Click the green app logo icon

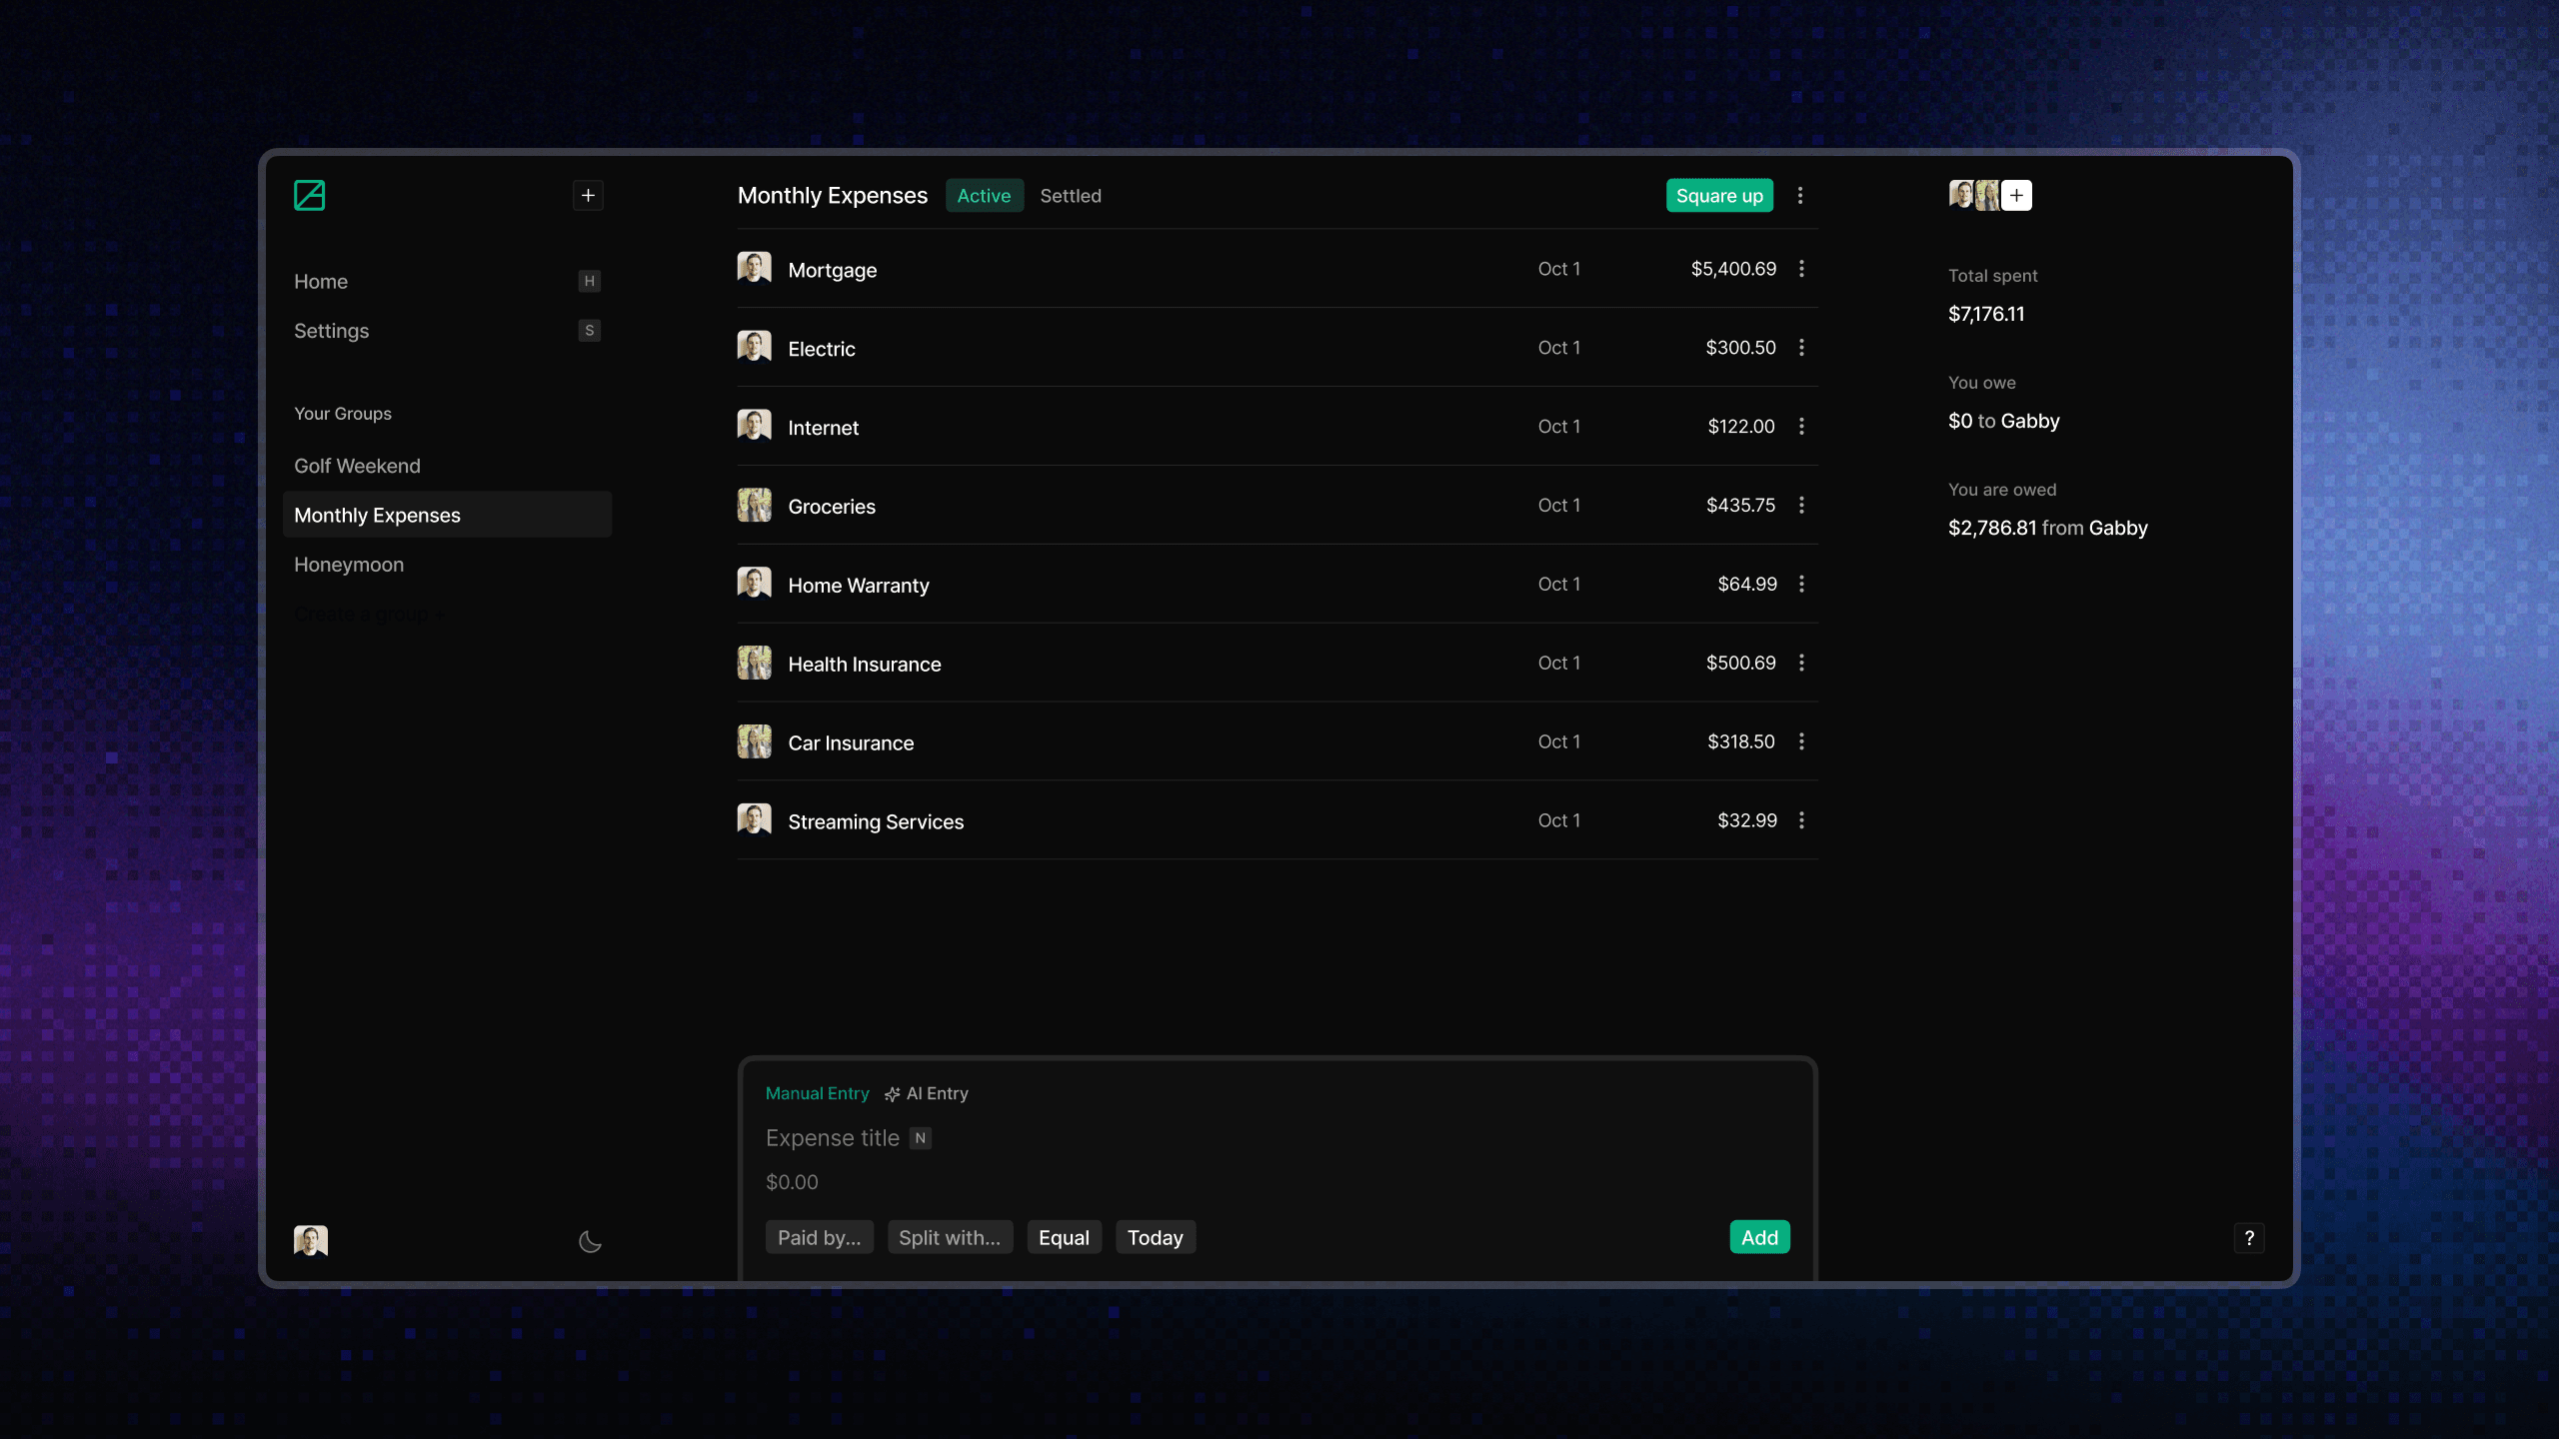[x=309, y=195]
